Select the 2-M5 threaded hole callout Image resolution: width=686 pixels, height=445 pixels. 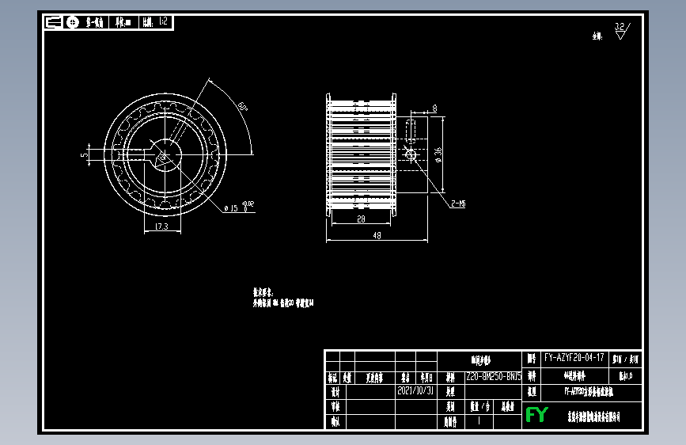coord(458,203)
